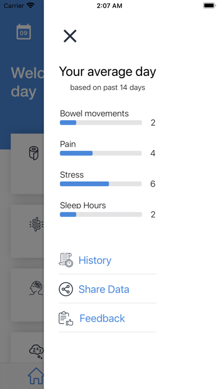The width and height of the screenshot is (219, 389).
Task: Tap the Sleep Hours progress bar
Action: [101, 215]
